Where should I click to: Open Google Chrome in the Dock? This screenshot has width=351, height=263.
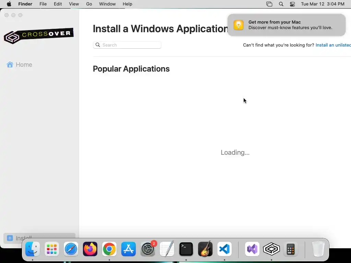coord(109,249)
